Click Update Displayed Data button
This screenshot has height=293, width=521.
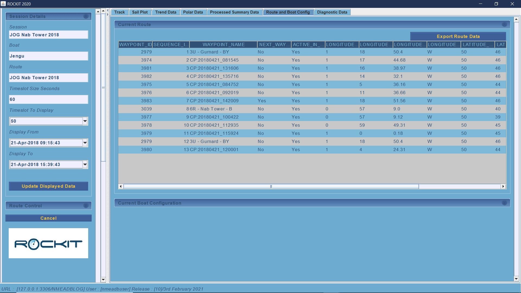click(48, 186)
